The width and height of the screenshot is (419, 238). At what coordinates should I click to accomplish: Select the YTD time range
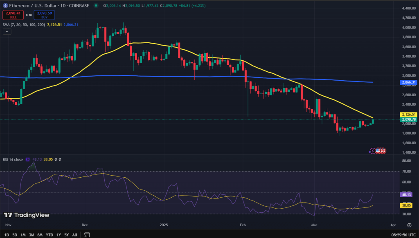tap(50, 235)
